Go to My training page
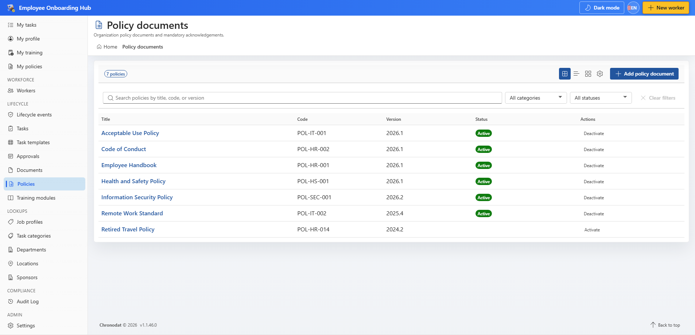The height and width of the screenshot is (335, 695). tap(44, 53)
